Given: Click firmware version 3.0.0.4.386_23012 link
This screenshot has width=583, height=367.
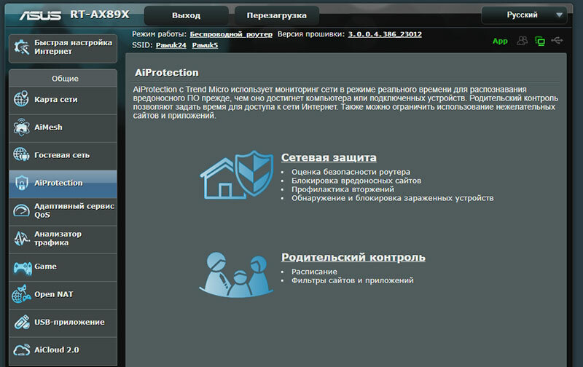Looking at the screenshot, I should [385, 34].
